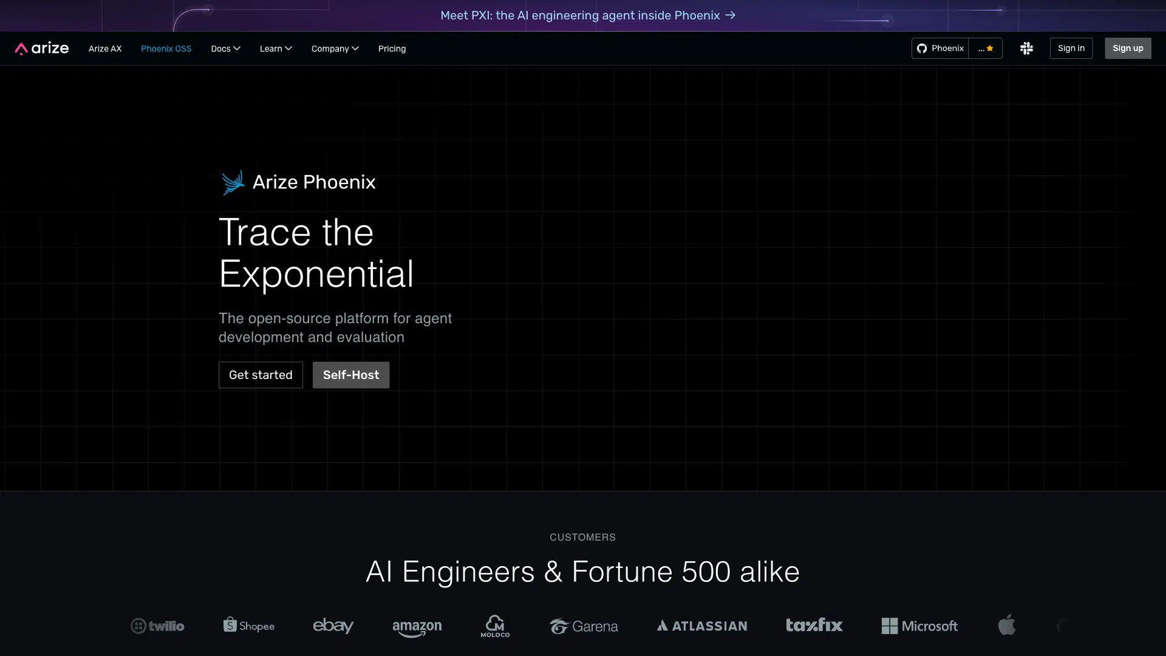Click the Apple customer logo
The image size is (1166, 656).
[1007, 624]
